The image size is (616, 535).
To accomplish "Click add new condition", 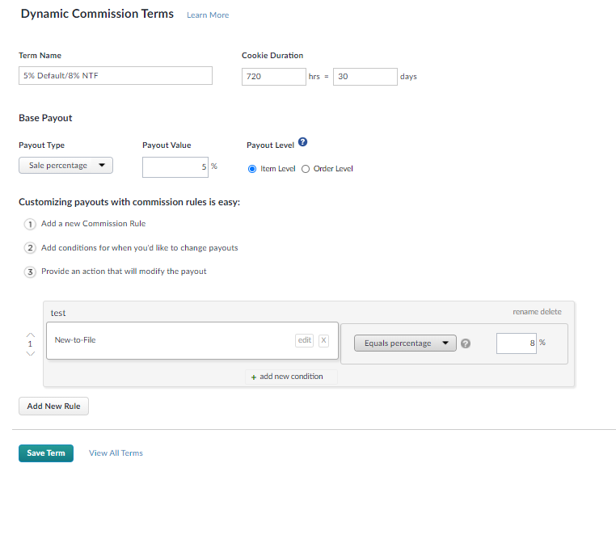I will pyautogui.click(x=291, y=377).
